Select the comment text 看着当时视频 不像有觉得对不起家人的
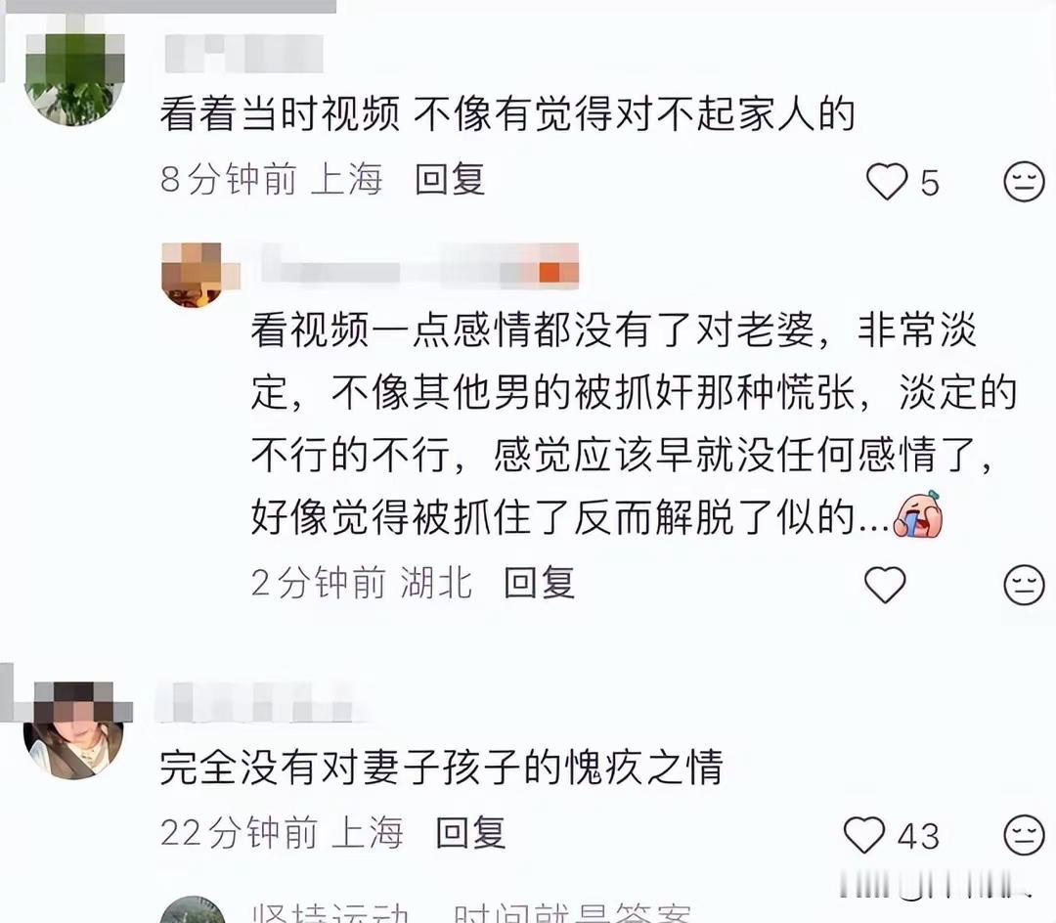 click(x=507, y=113)
